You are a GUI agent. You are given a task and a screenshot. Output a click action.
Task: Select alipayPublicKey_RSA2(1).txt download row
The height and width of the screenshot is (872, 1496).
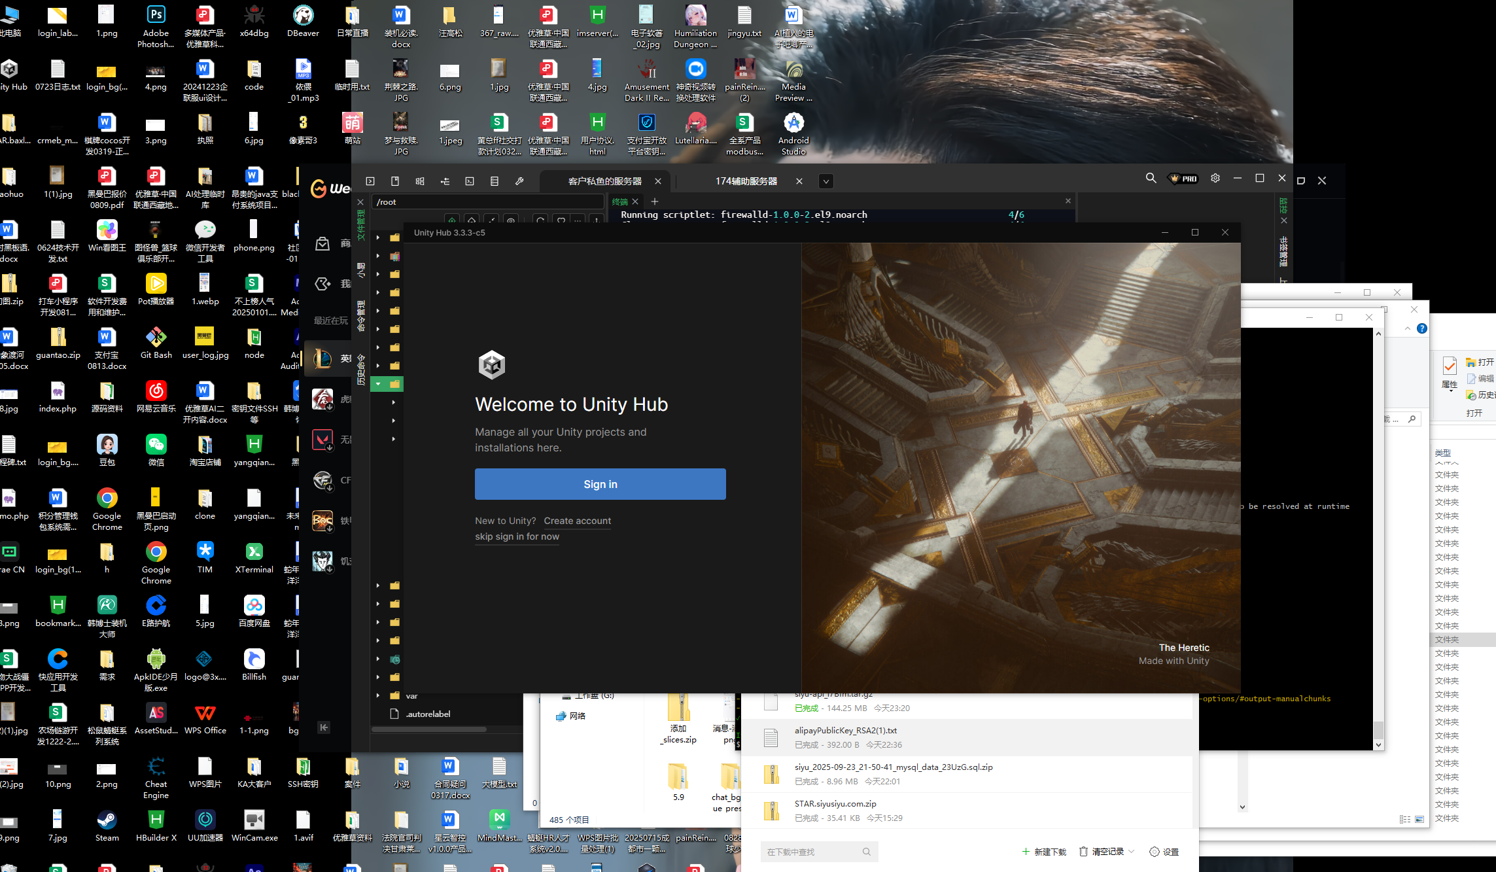pyautogui.click(x=967, y=737)
